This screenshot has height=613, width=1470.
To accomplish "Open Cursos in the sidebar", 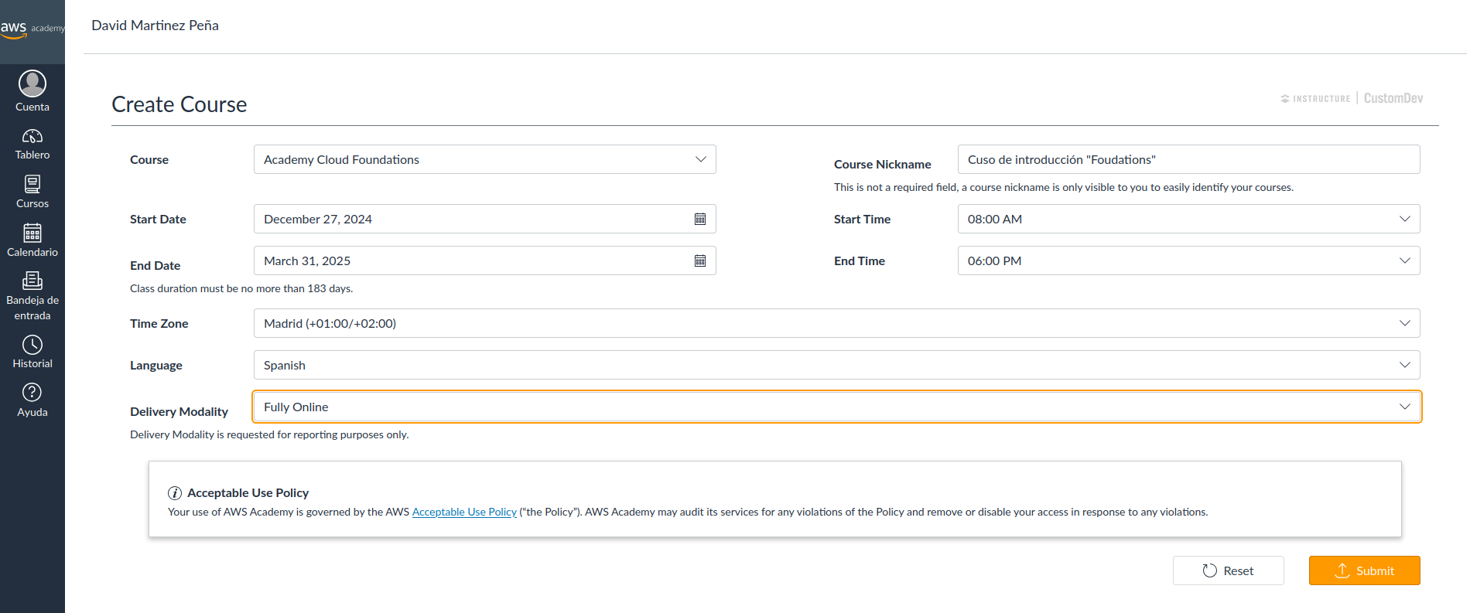I will [32, 185].
